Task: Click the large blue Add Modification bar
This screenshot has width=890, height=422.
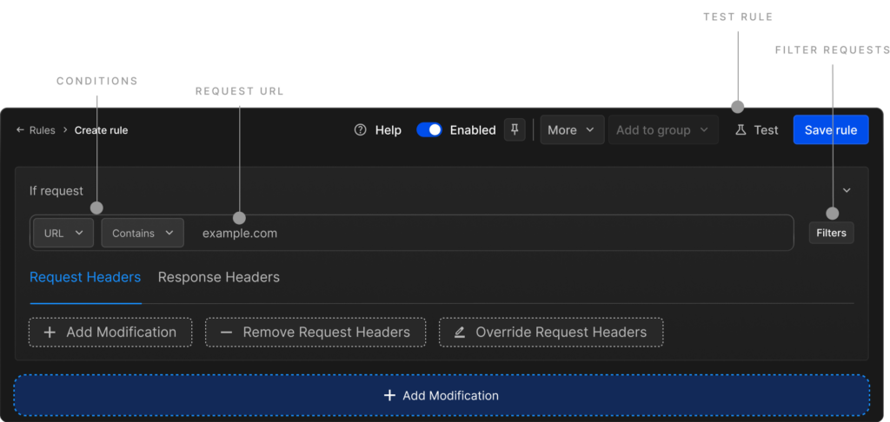Action: 442,395
